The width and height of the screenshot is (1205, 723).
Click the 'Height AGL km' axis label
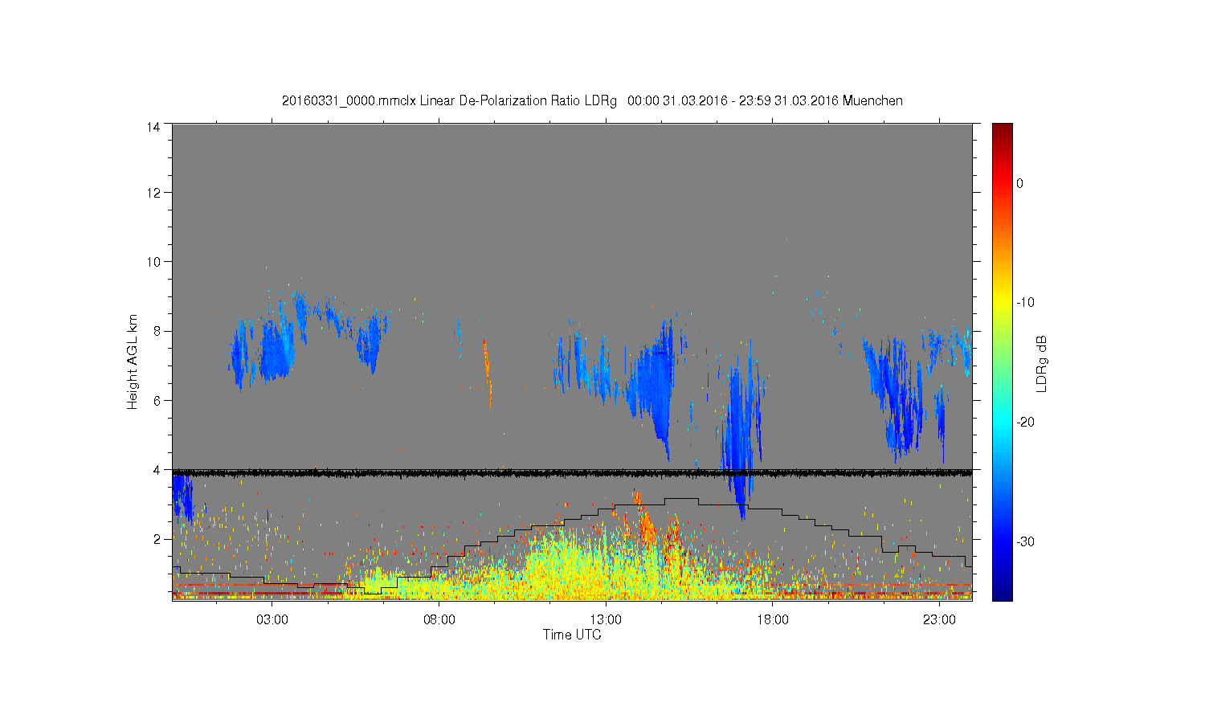coord(133,361)
